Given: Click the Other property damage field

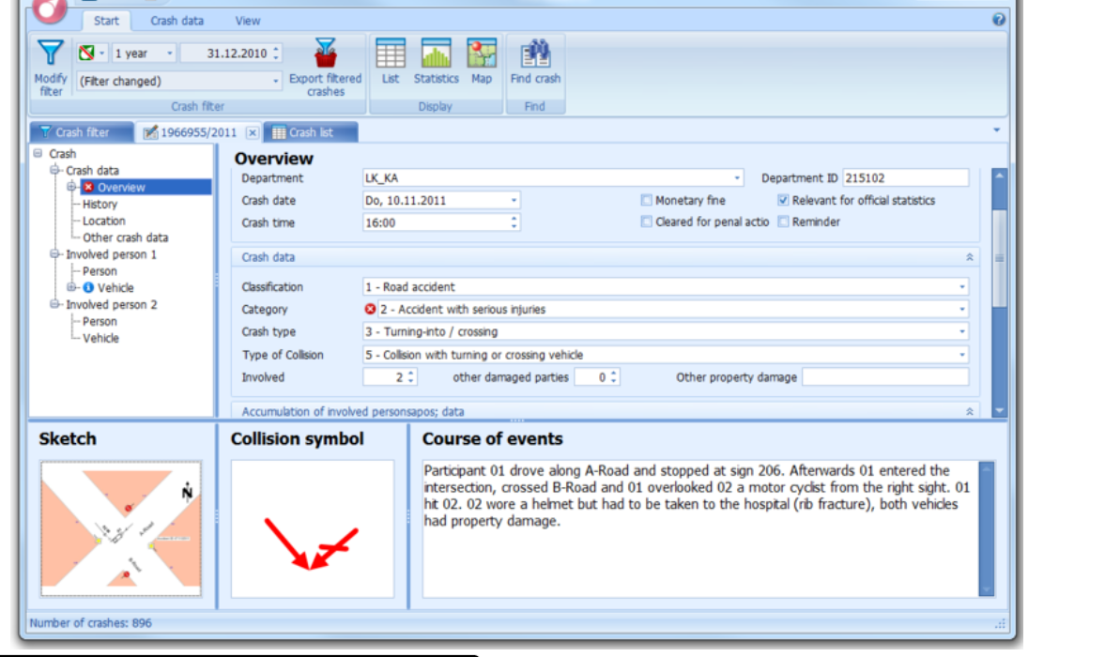Looking at the screenshot, I should [x=884, y=377].
